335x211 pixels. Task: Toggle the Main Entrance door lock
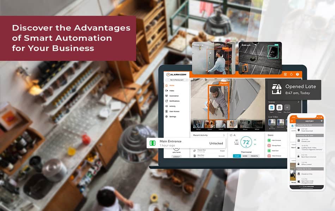coord(269,140)
